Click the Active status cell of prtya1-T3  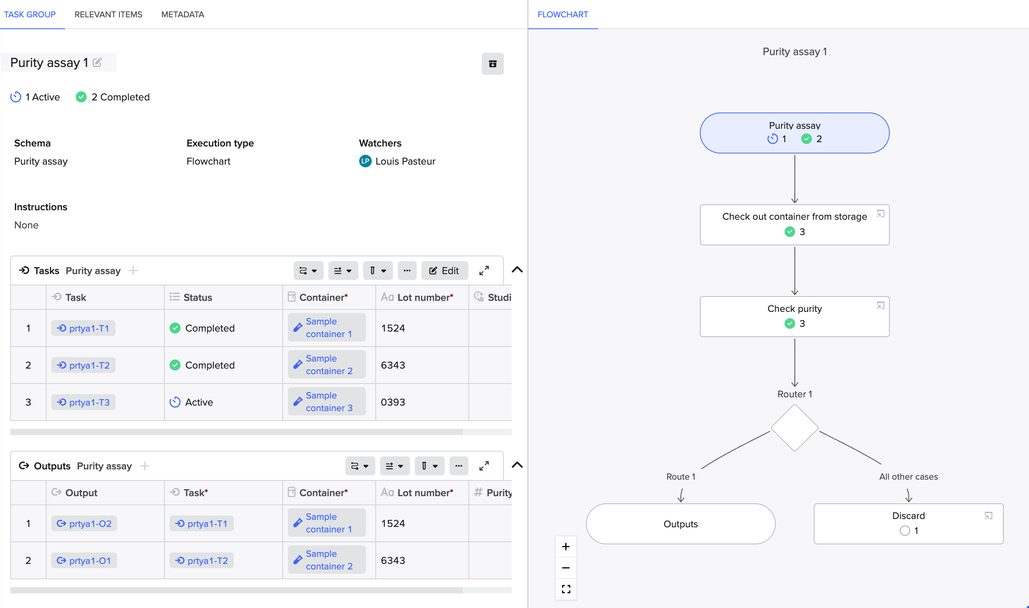[224, 402]
